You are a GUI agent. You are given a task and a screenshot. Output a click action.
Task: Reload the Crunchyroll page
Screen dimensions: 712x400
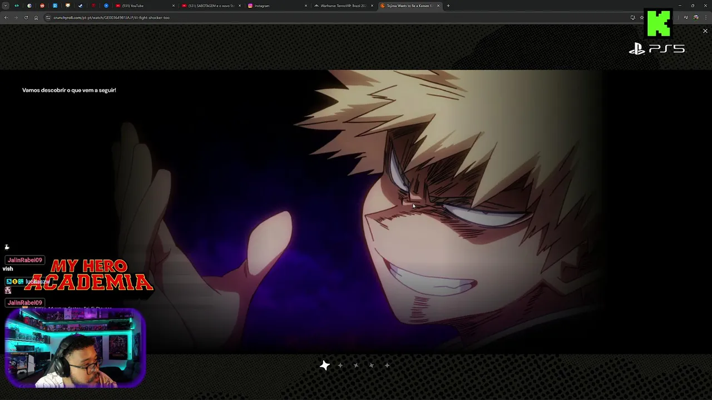[26, 17]
